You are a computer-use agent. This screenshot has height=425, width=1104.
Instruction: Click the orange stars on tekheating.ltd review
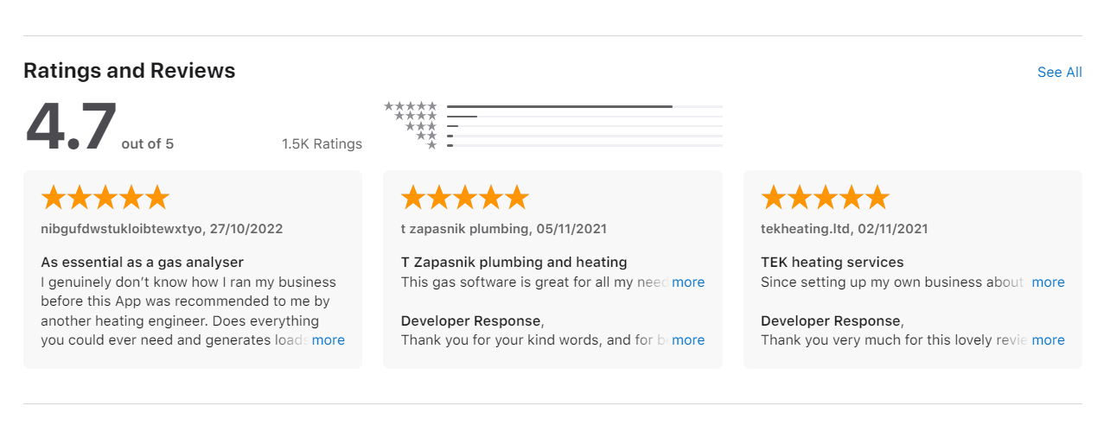tap(825, 198)
